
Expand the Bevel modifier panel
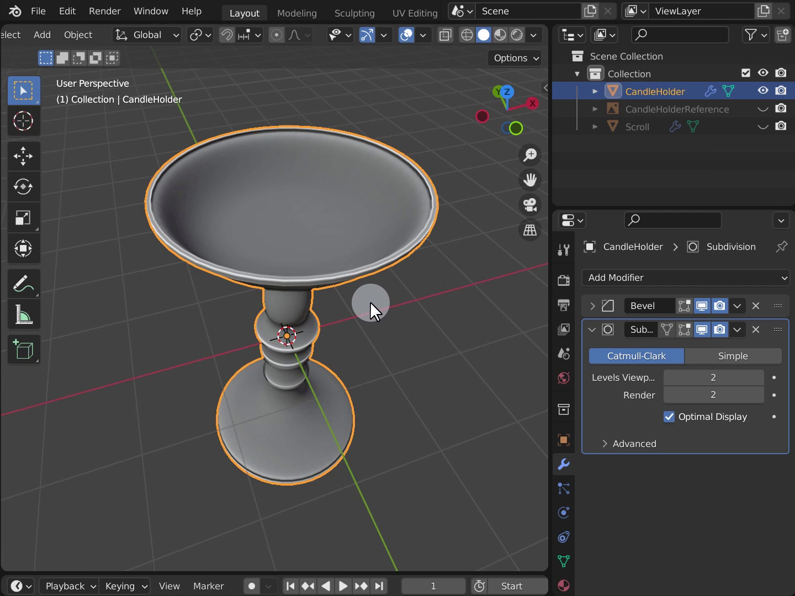[592, 306]
